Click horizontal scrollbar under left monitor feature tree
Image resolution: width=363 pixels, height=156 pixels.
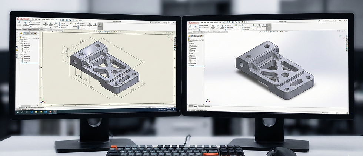29,106
